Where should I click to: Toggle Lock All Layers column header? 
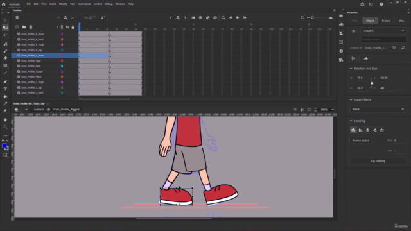73,27
